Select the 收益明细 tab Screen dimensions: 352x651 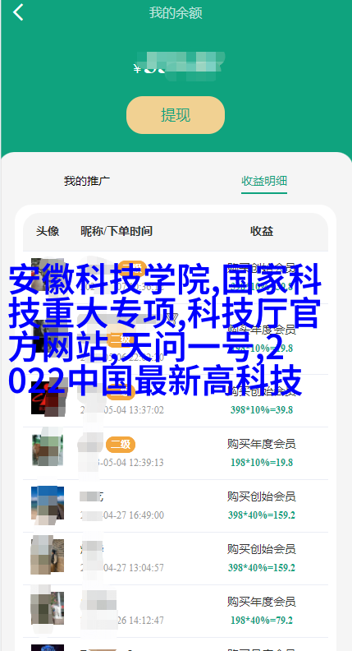click(x=264, y=181)
